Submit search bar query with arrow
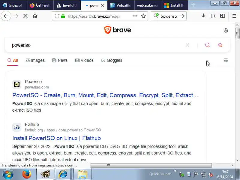240x180 pixels. click(x=182, y=16)
